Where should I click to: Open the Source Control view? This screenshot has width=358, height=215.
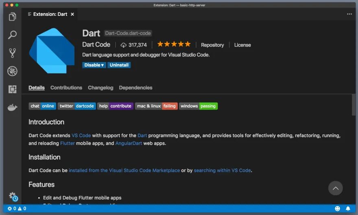[x=12, y=53]
